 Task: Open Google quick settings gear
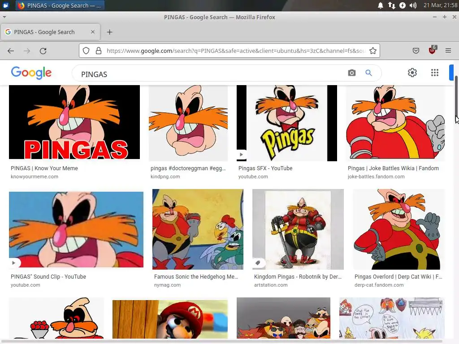pos(412,73)
